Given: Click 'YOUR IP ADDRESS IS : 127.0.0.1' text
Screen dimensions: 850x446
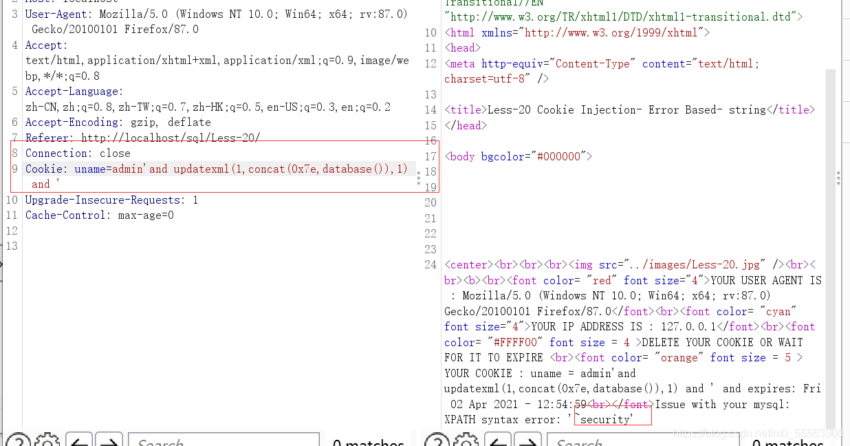Looking at the screenshot, I should pos(624,326).
